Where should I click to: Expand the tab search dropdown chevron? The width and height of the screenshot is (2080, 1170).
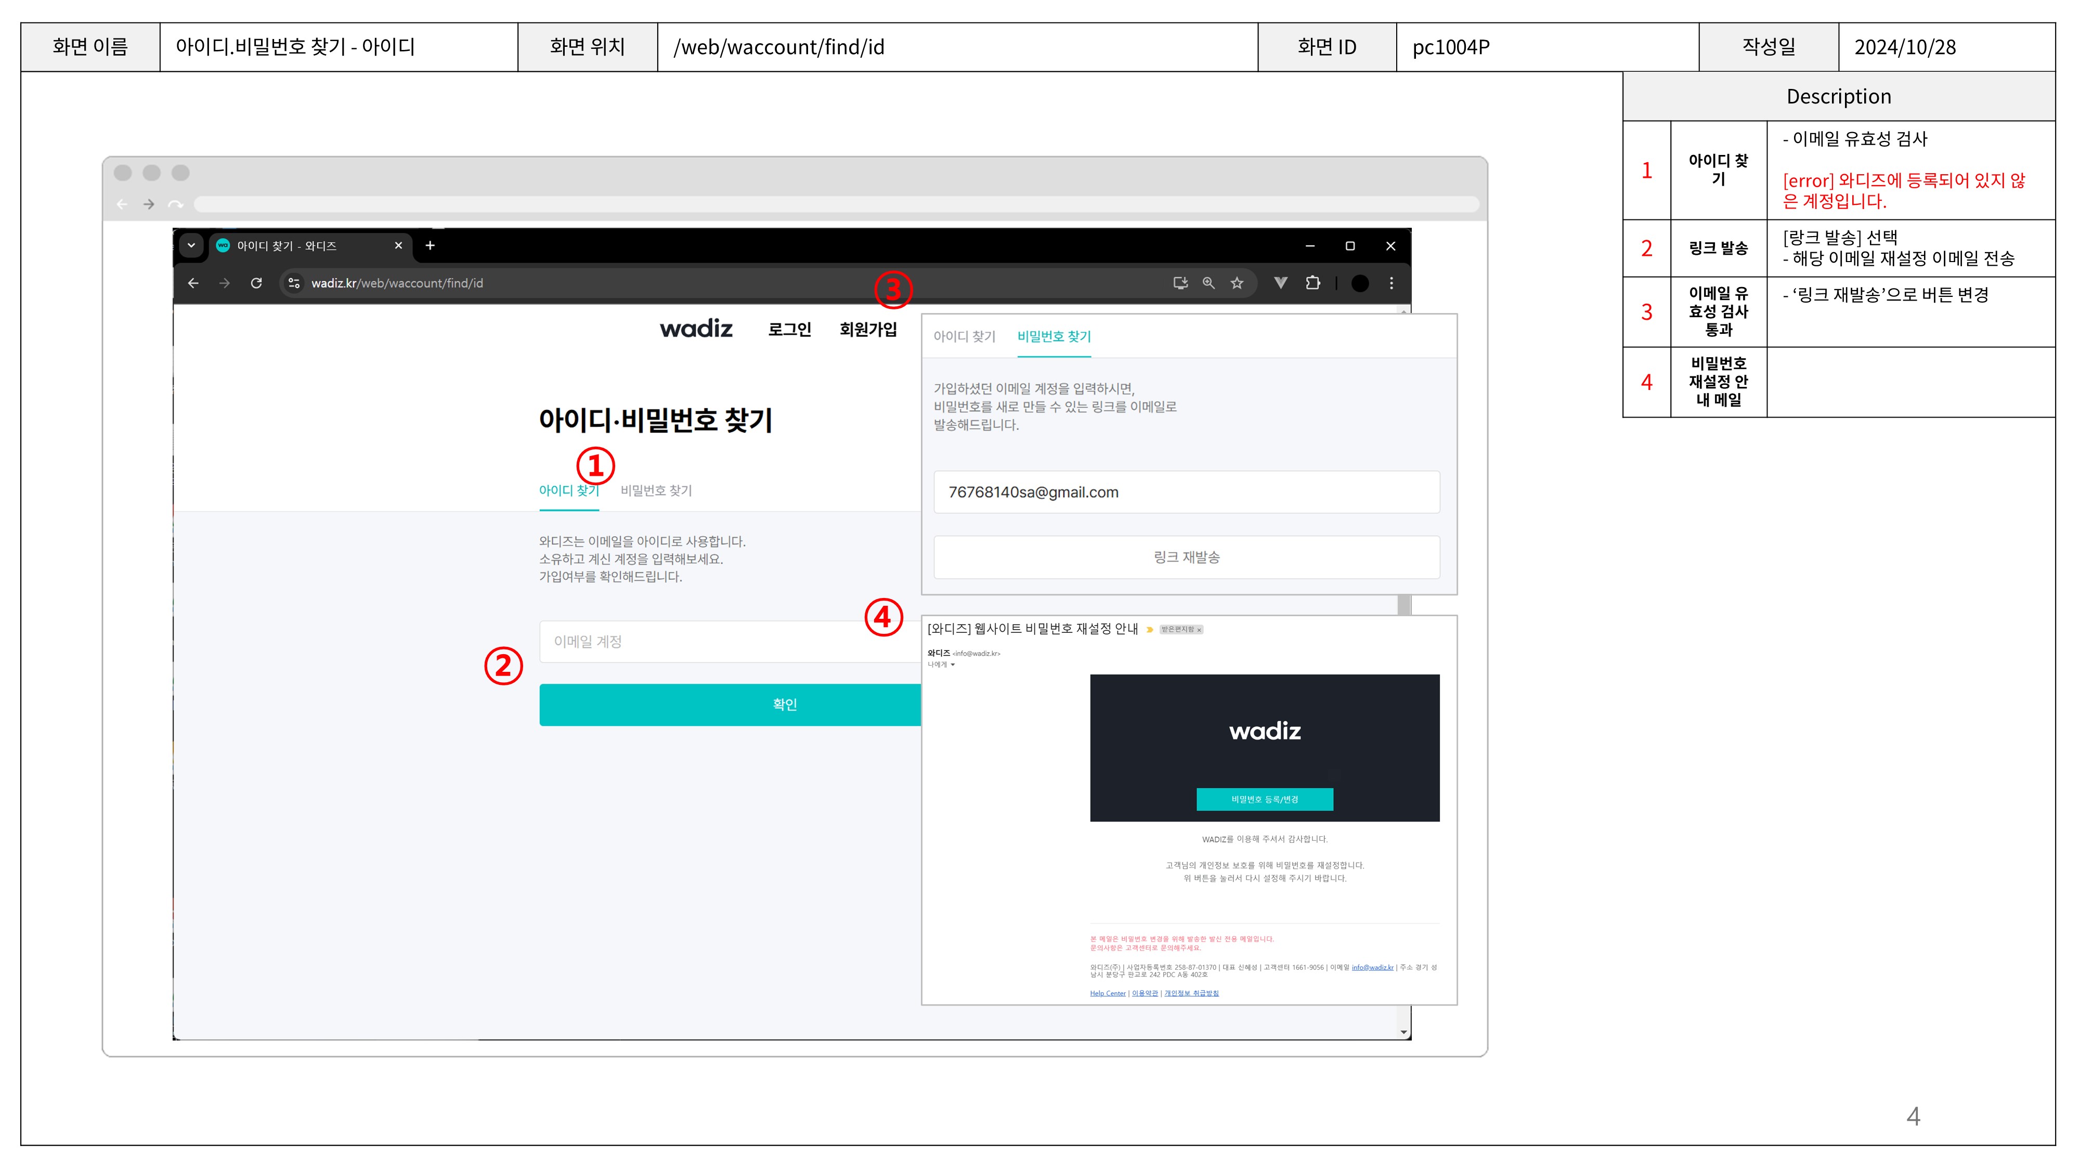click(x=191, y=245)
